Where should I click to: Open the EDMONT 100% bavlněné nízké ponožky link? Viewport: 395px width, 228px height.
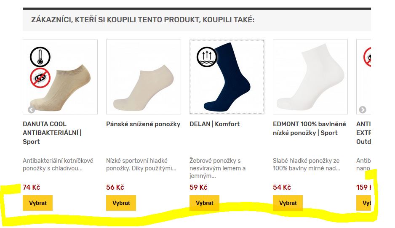pos(310,128)
